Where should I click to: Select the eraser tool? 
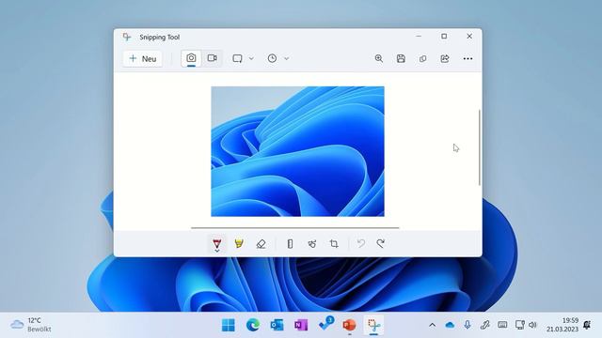pos(261,244)
